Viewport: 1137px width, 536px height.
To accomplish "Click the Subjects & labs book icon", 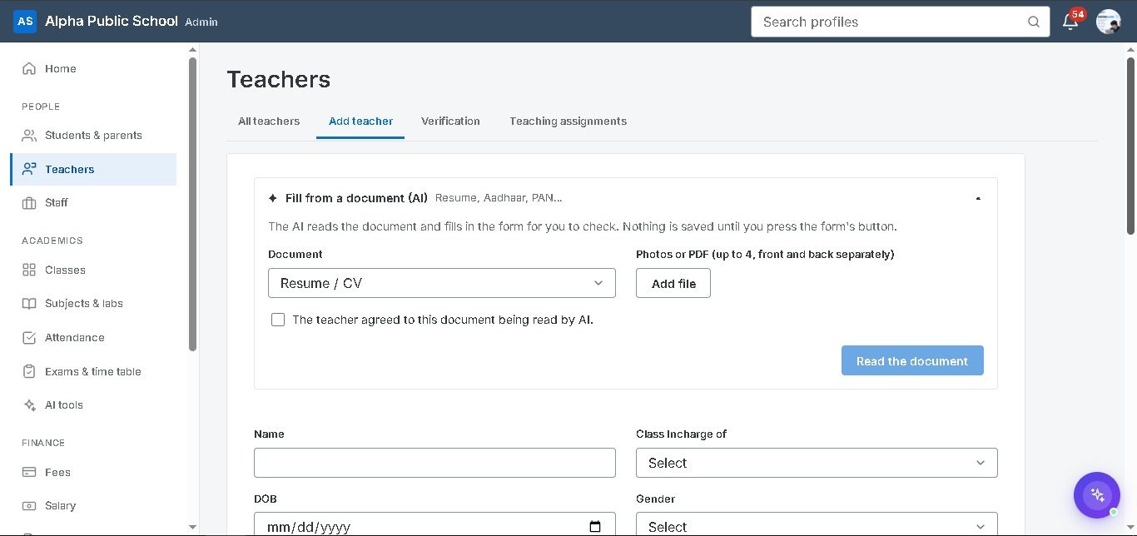I will point(29,303).
